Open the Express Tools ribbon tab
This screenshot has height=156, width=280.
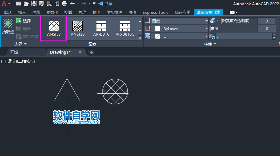[x=155, y=12]
